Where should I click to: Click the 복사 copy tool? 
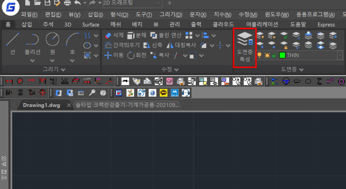(159, 55)
